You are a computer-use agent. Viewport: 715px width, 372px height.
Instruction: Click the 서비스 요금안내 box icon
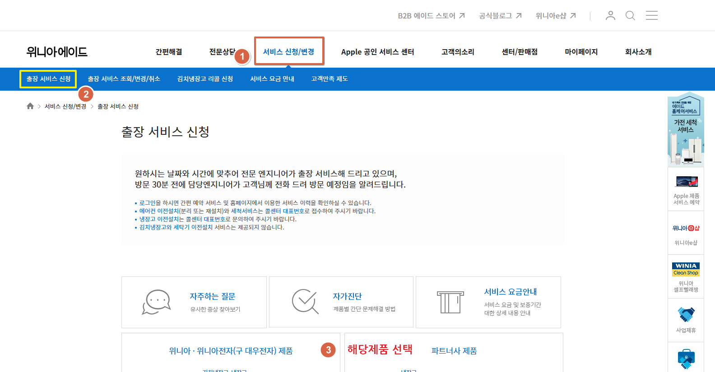450,302
